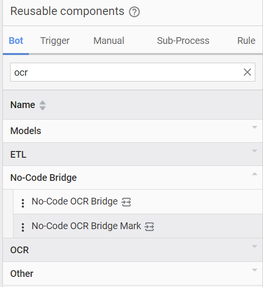263x287 pixels.
Task: Click the flow icon next to No-Code OCR Bridge Mark
Action: pyautogui.click(x=150, y=226)
